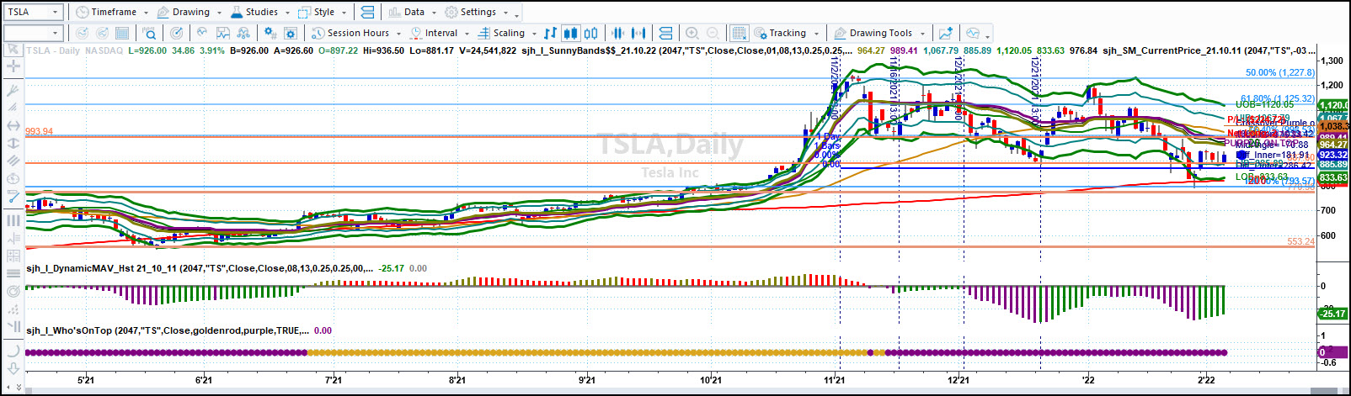This screenshot has width=1351, height=396.
Task: Click the 11'21 date axis label
Action: pos(834,380)
